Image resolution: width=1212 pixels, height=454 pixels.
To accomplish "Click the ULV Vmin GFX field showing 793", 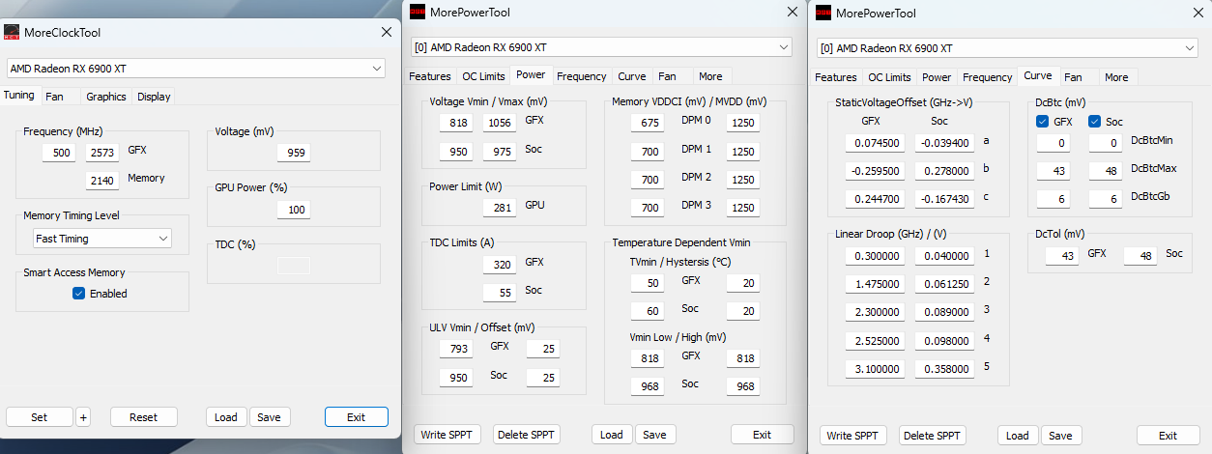I will [455, 348].
